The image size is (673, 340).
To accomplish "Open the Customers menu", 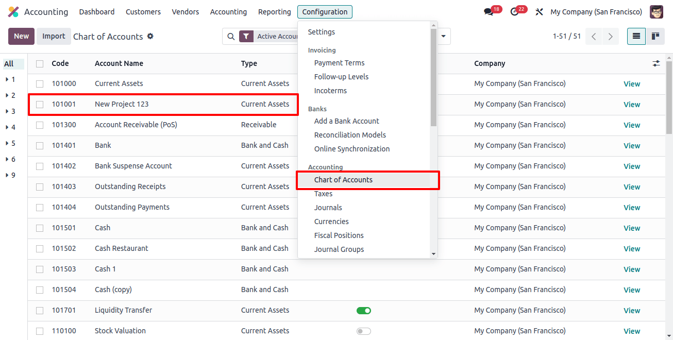I will click(143, 12).
